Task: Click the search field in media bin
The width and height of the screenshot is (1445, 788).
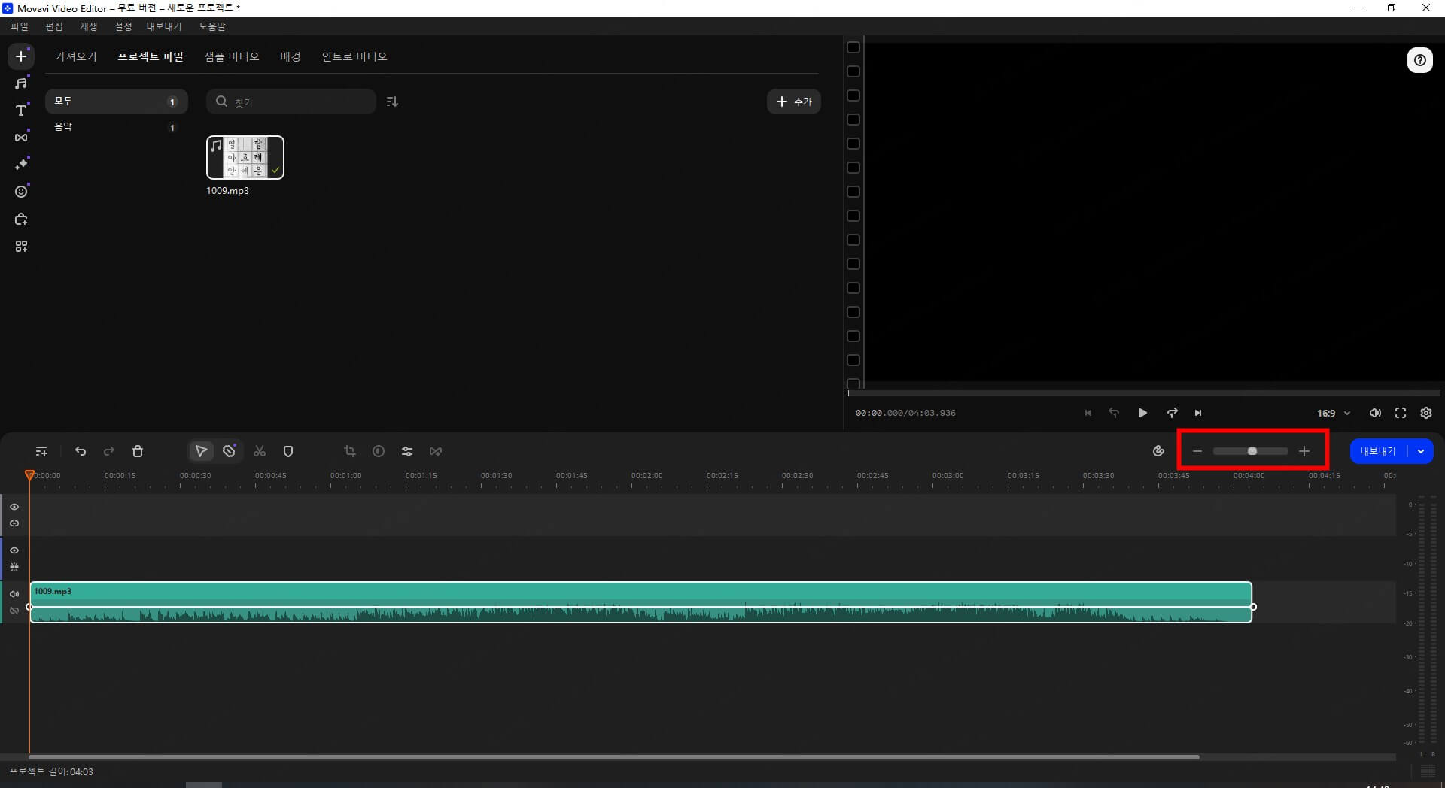Action: point(291,102)
